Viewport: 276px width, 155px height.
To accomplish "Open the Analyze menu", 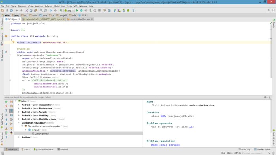I will (39, 6).
